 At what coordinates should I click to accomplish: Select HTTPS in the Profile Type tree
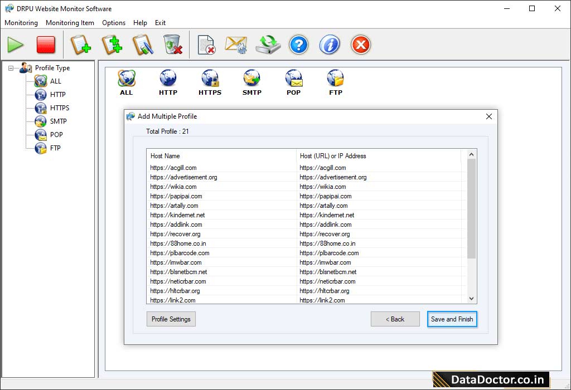tap(59, 108)
